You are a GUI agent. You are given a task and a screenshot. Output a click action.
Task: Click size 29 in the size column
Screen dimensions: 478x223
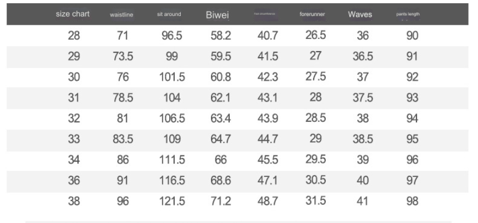click(74, 57)
